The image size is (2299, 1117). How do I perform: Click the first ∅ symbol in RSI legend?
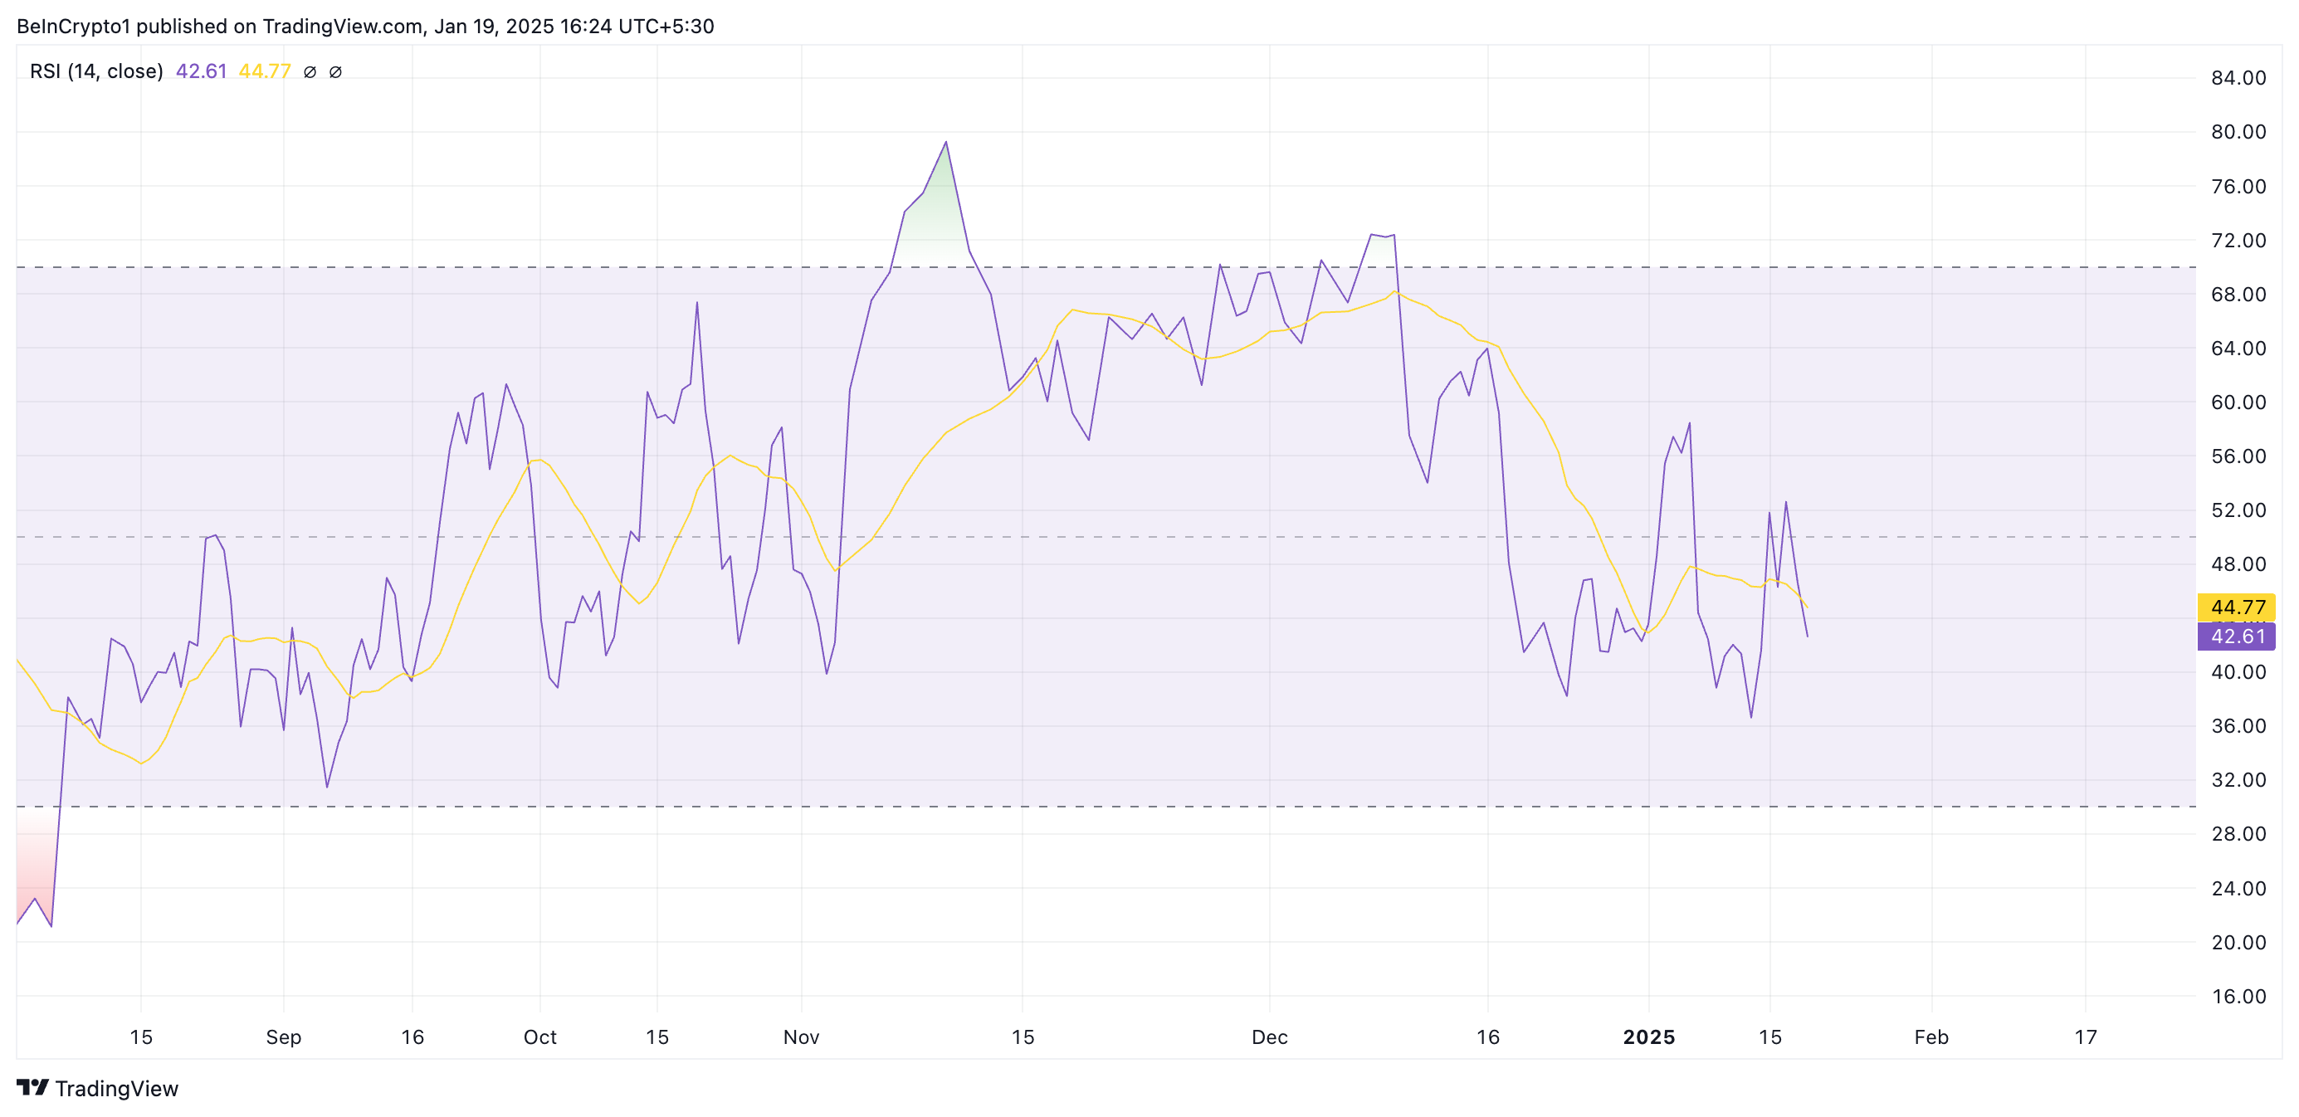click(310, 72)
